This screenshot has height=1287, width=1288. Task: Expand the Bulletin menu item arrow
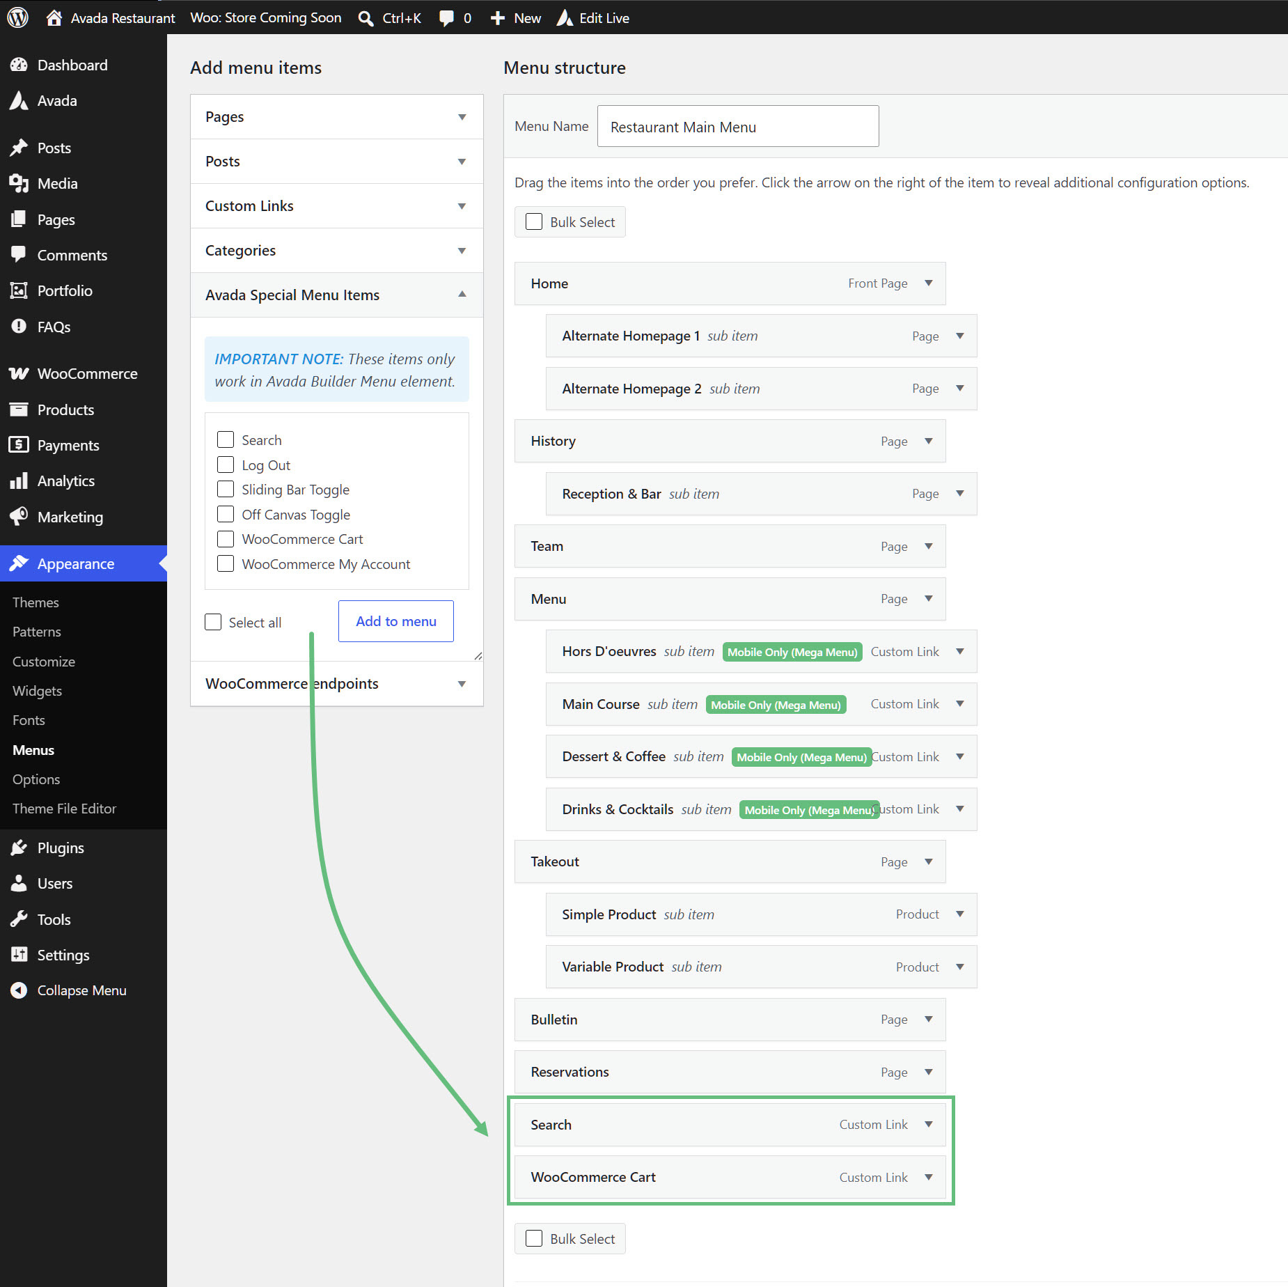pos(929,1019)
